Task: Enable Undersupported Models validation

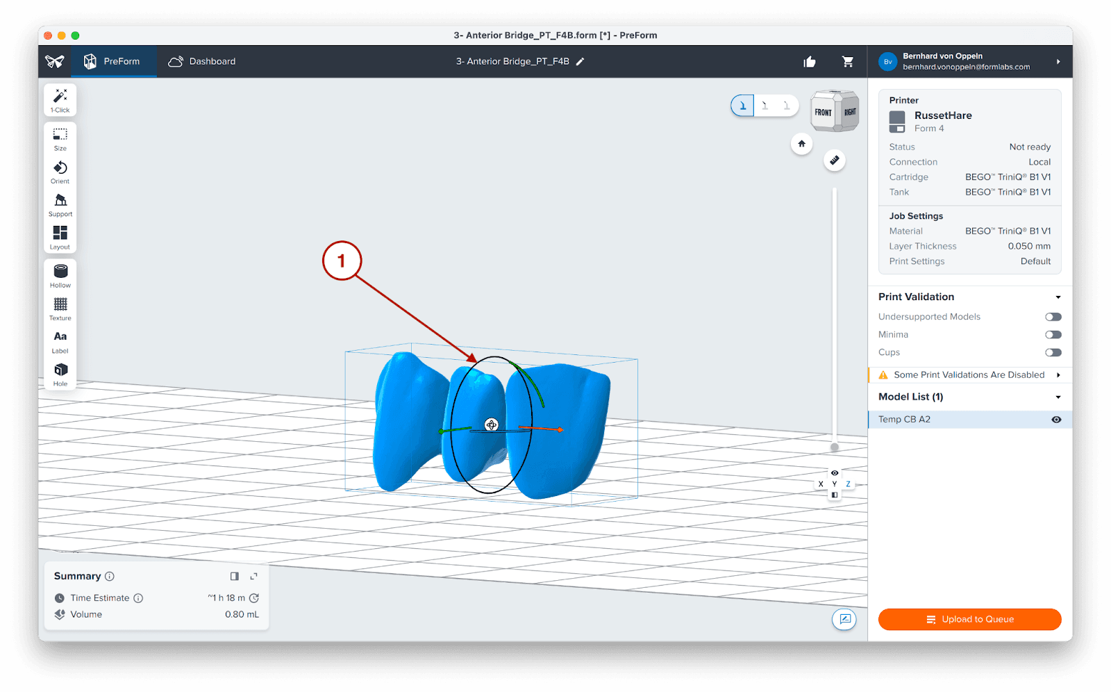Action: pyautogui.click(x=1053, y=316)
